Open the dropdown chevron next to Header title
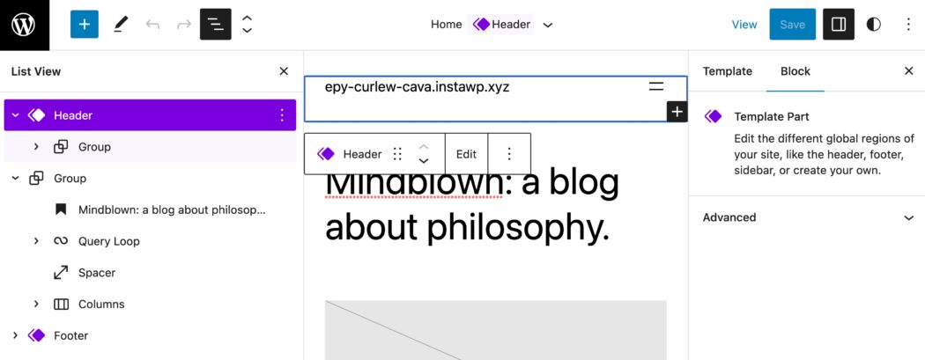Viewport: 925px width, 360px height. (547, 25)
